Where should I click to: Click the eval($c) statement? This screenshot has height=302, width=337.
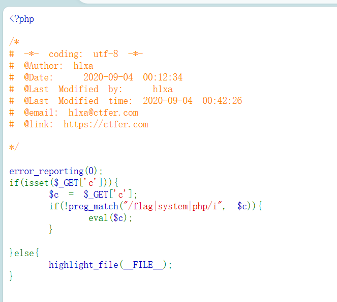110,218
